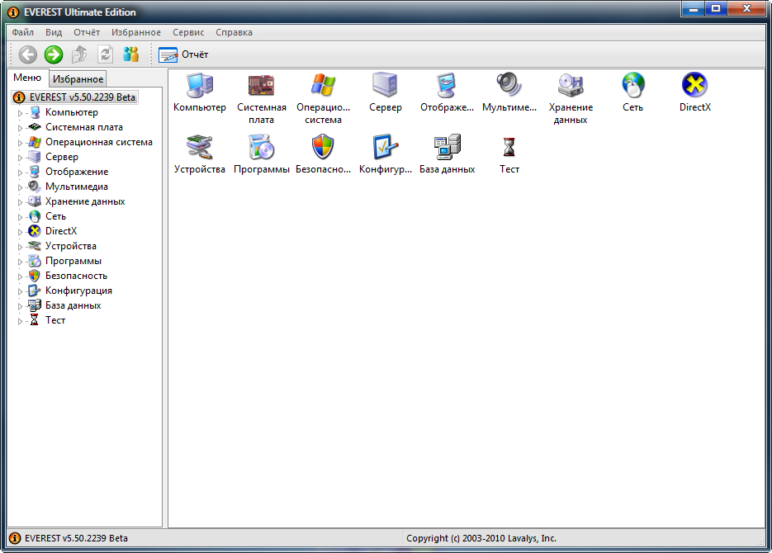The width and height of the screenshot is (772, 553).
Task: Open the Операционная система Windows logo icon
Action: (323, 85)
